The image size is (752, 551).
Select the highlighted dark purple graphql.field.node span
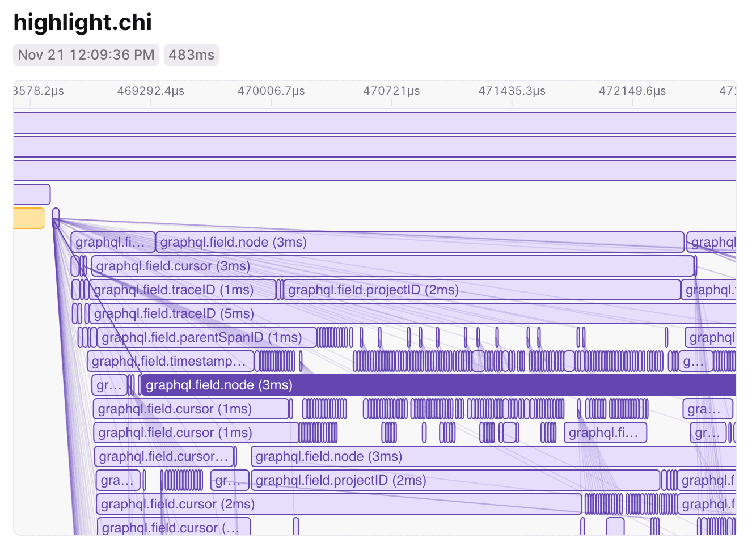click(438, 385)
